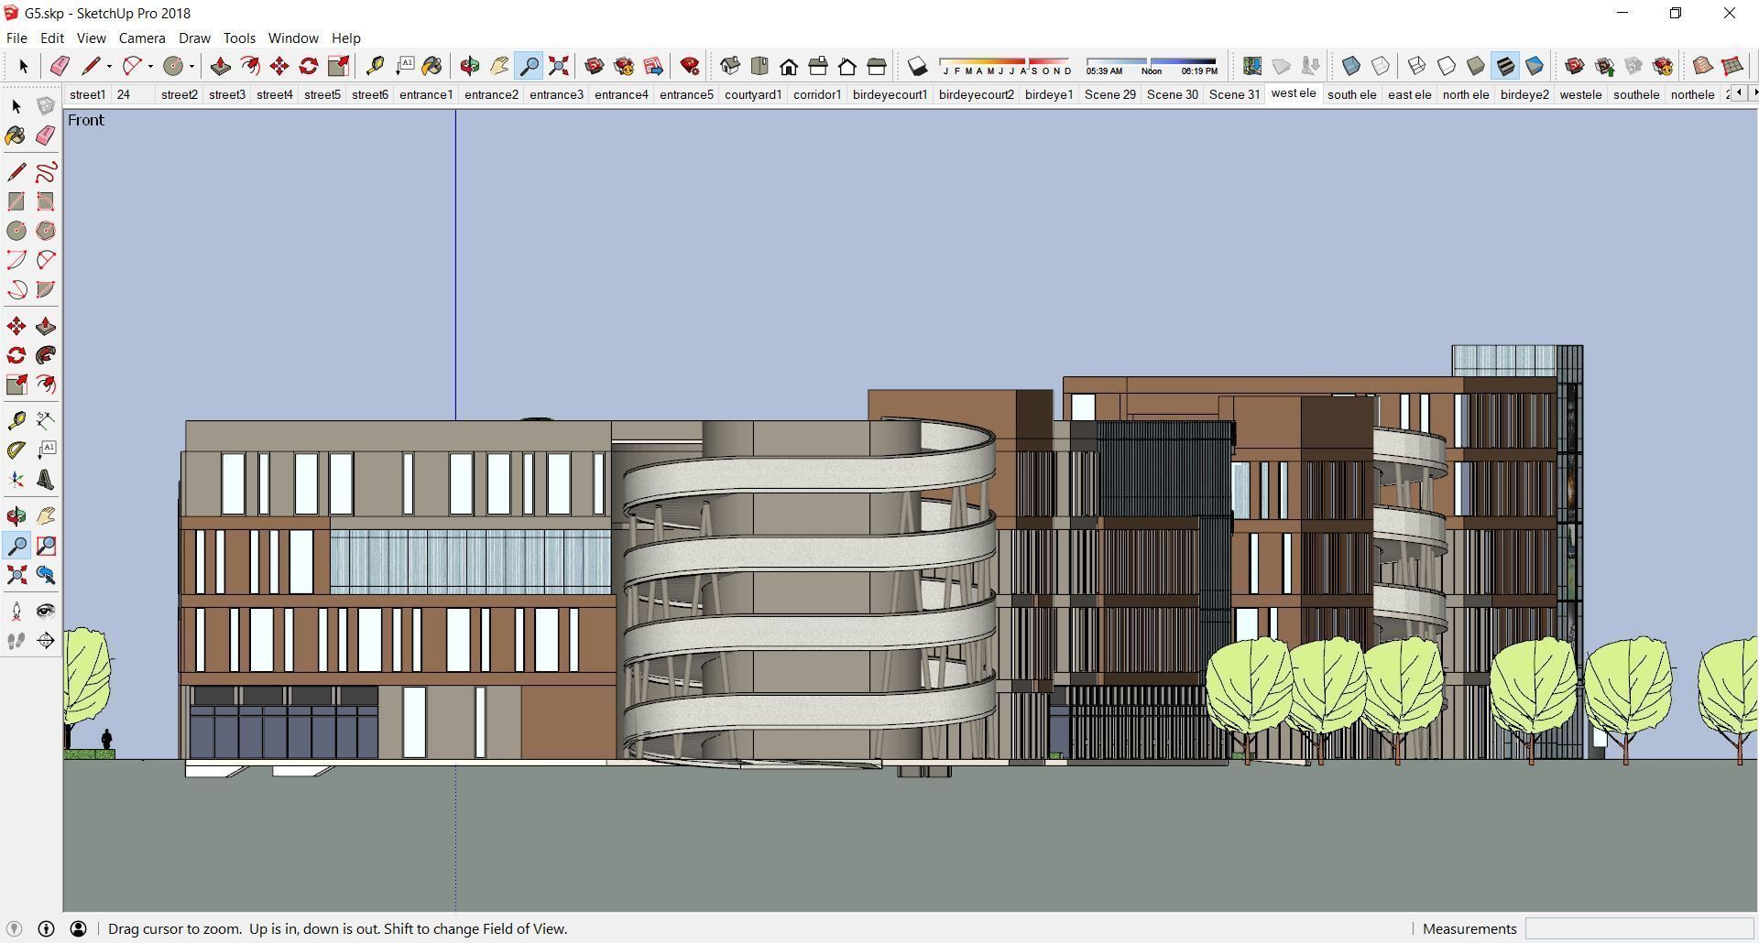The image size is (1759, 943).
Task: Activate the Move tool in top toolbar
Action: click(x=279, y=66)
